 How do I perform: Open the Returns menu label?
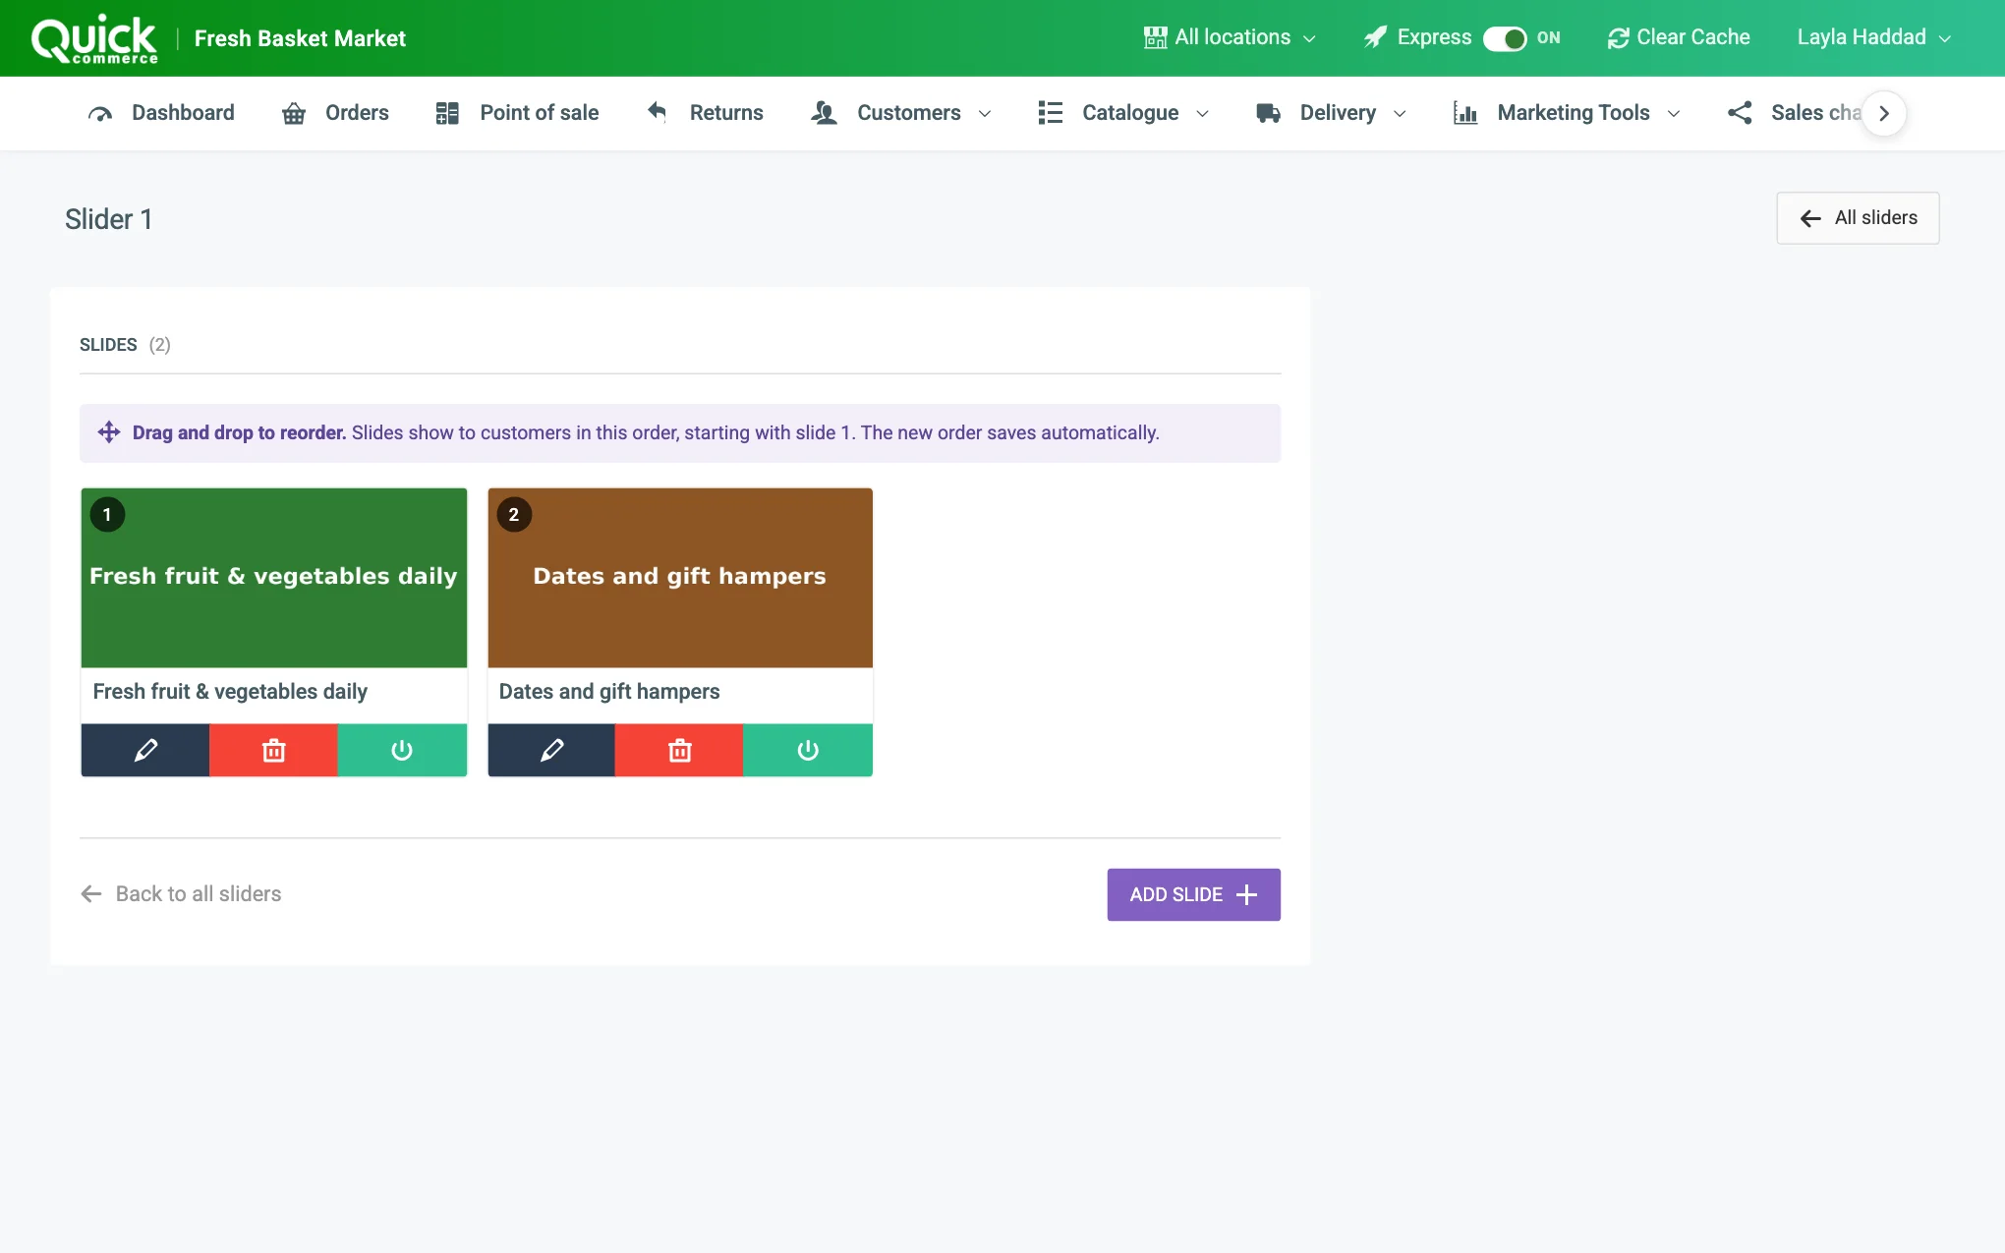point(726,113)
